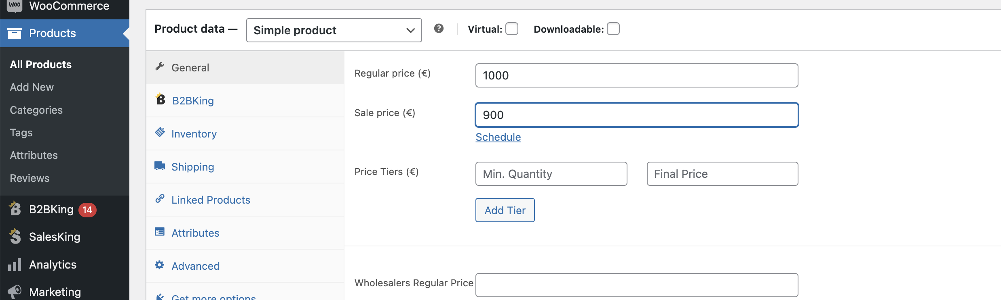
Task: Open Reviews in sidebar
Action: (30, 178)
